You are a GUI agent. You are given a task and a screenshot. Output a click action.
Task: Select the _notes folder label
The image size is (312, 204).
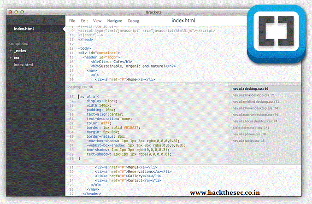(x=20, y=51)
